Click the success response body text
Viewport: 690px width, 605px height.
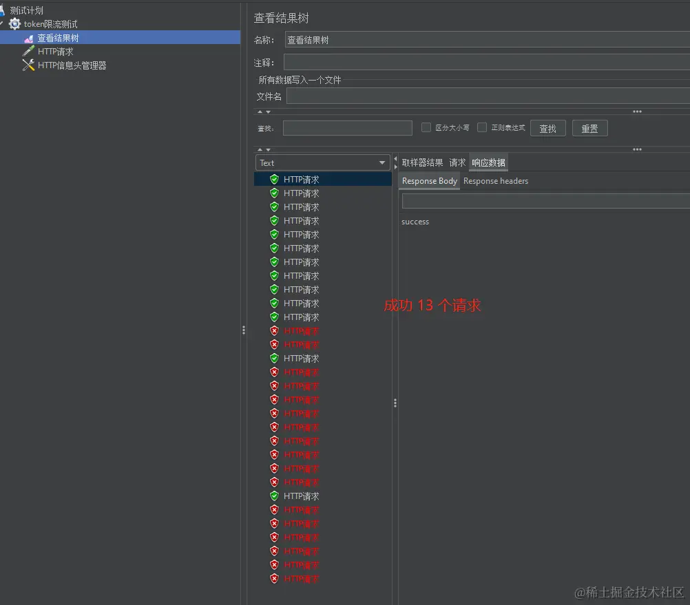click(415, 222)
